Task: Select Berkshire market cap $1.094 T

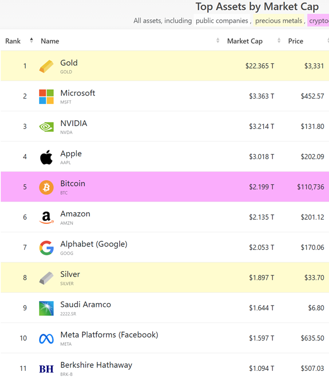Action: pyautogui.click(x=262, y=368)
